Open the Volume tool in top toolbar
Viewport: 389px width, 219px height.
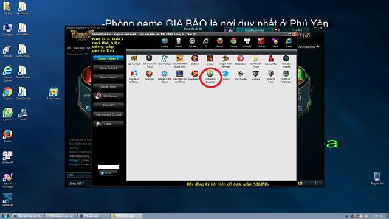click(192, 43)
